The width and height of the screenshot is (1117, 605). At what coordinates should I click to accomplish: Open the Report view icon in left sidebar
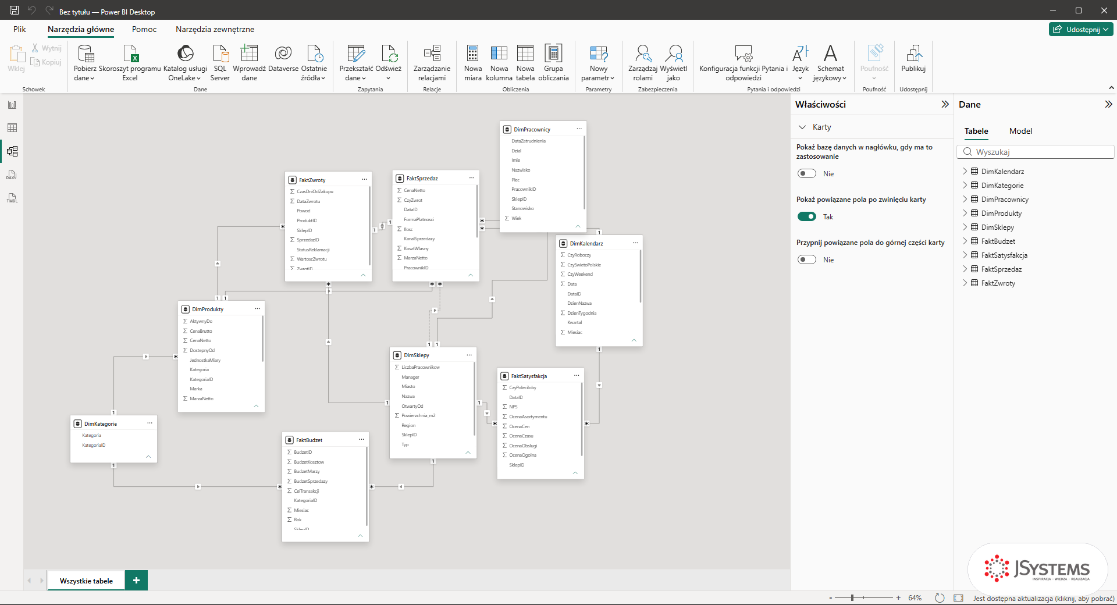[12, 105]
